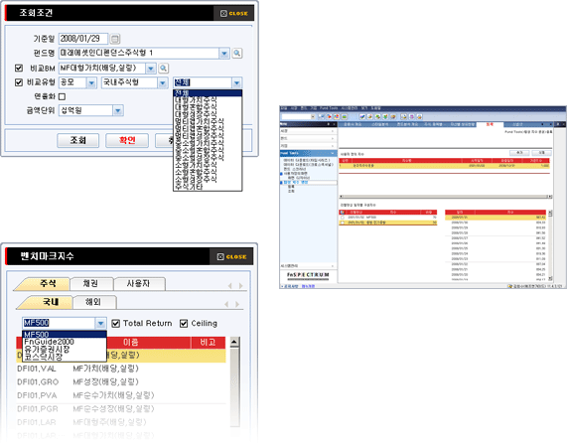Viewport: 567px width, 447px height.
Task: Click the right tab-scroll arrow beside 사용자 tab
Action: coord(241,286)
